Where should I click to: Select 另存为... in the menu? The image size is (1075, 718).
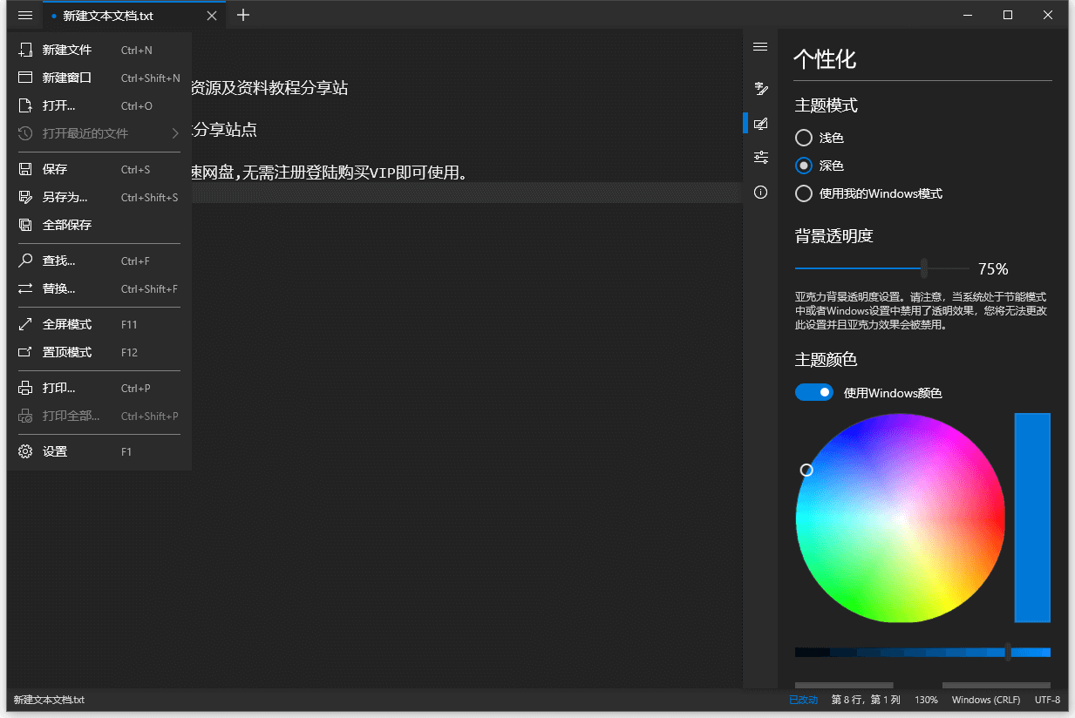pos(99,198)
